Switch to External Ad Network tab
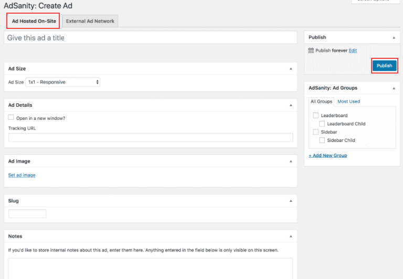Viewport: 403px width, 279px height. click(90, 21)
